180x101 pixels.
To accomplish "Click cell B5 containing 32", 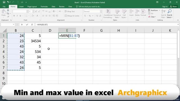I will click(x=16, y=57).
